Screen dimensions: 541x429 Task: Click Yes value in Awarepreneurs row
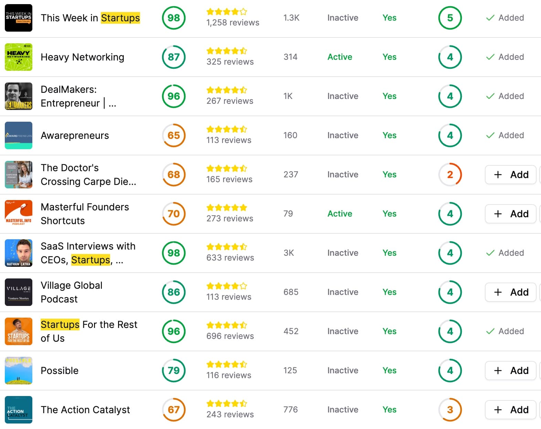390,135
